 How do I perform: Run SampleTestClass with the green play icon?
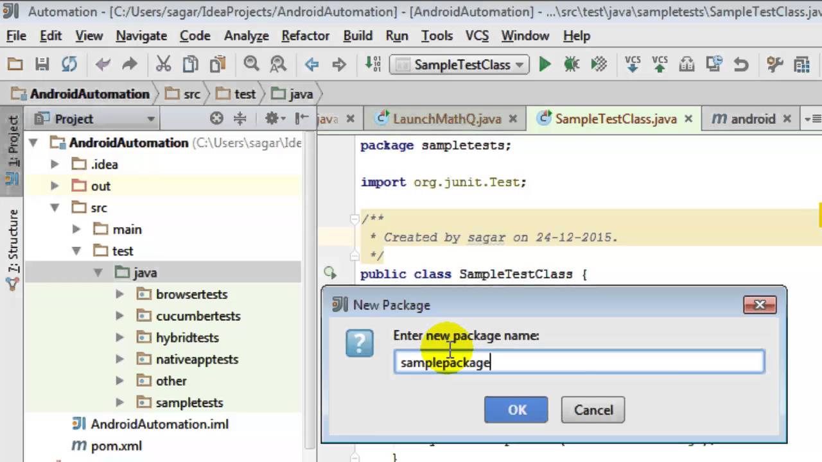[545, 64]
